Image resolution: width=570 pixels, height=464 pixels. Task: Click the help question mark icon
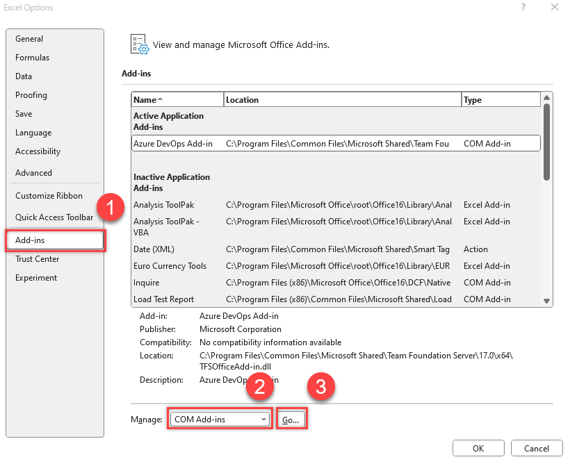click(x=523, y=7)
